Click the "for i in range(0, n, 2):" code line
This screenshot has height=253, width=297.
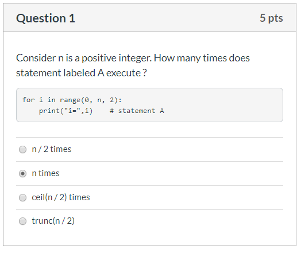[x=72, y=100]
